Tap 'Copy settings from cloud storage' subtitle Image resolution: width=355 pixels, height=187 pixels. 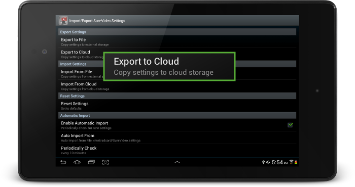[85, 89]
